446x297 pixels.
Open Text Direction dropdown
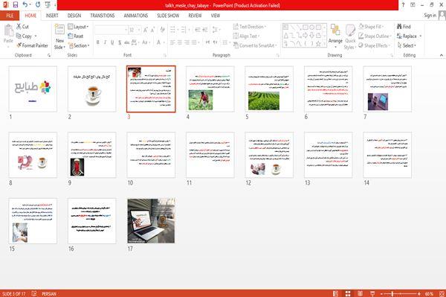coord(250,27)
